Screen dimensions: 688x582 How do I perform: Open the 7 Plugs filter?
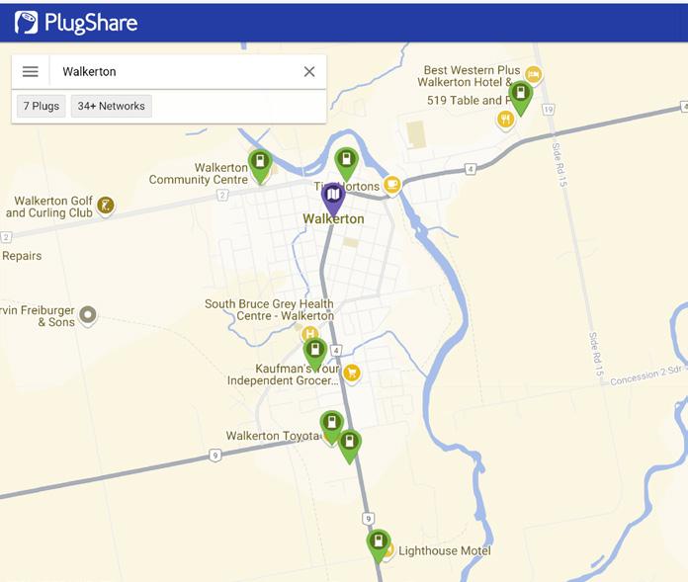42,106
